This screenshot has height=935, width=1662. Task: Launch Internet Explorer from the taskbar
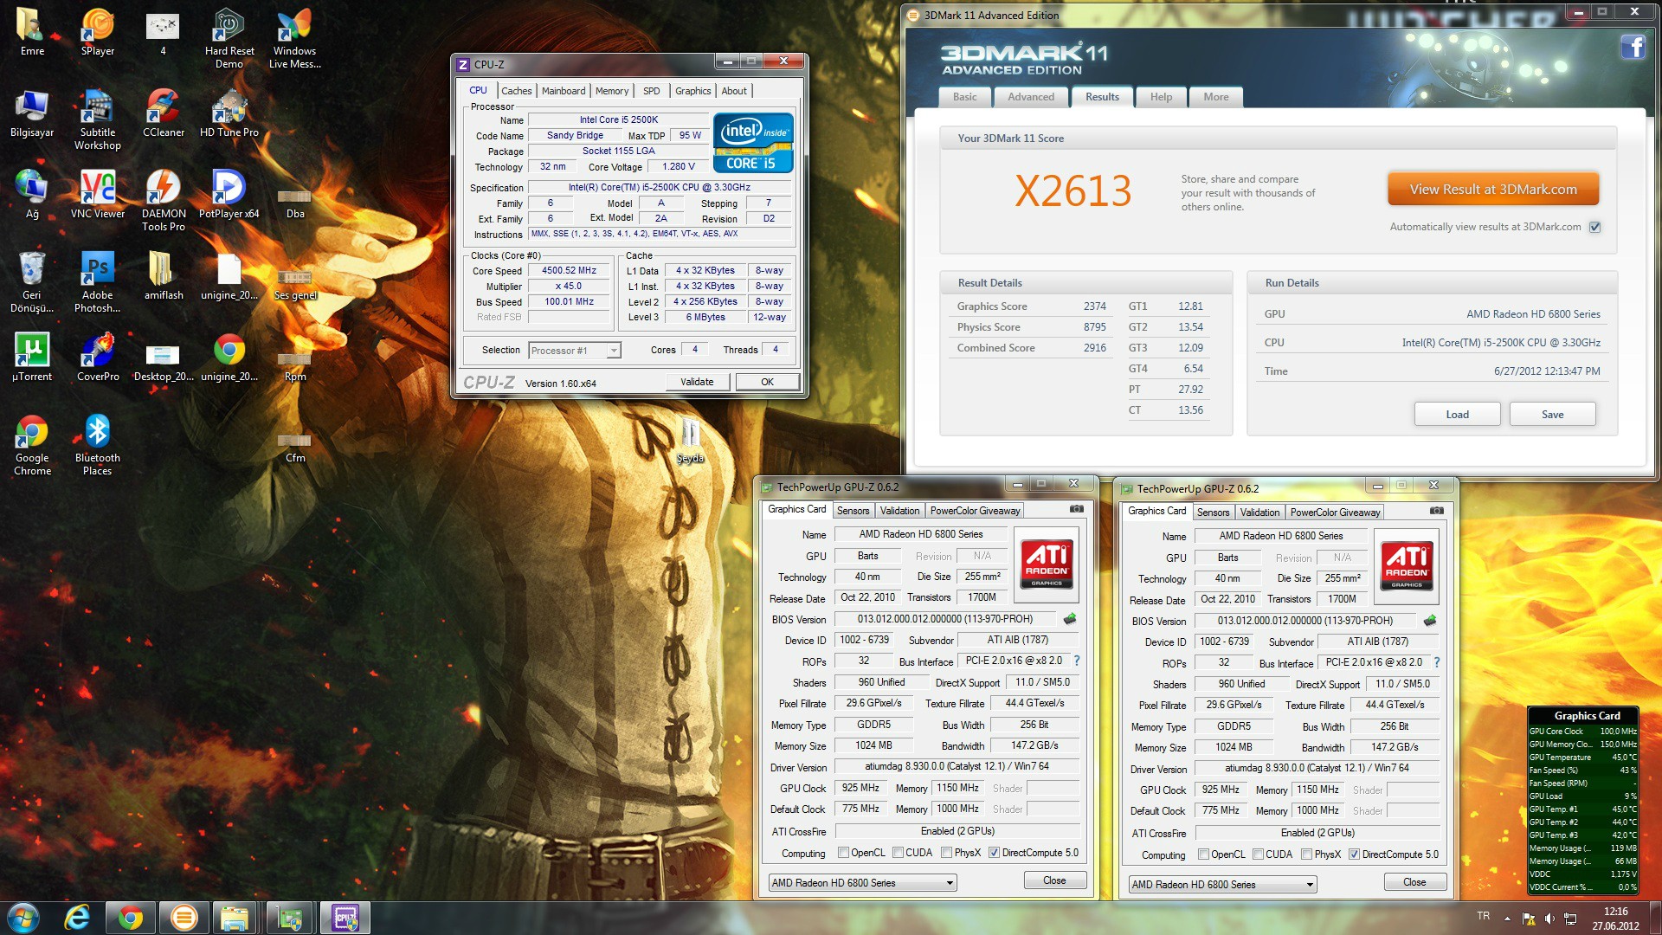[x=78, y=918]
